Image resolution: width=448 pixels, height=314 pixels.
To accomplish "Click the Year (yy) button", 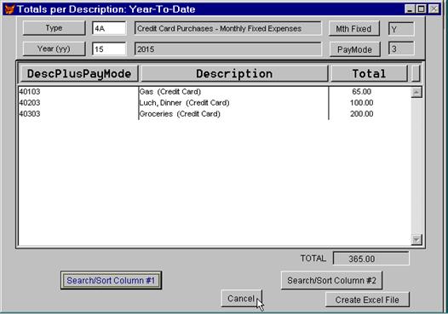I will click(54, 49).
